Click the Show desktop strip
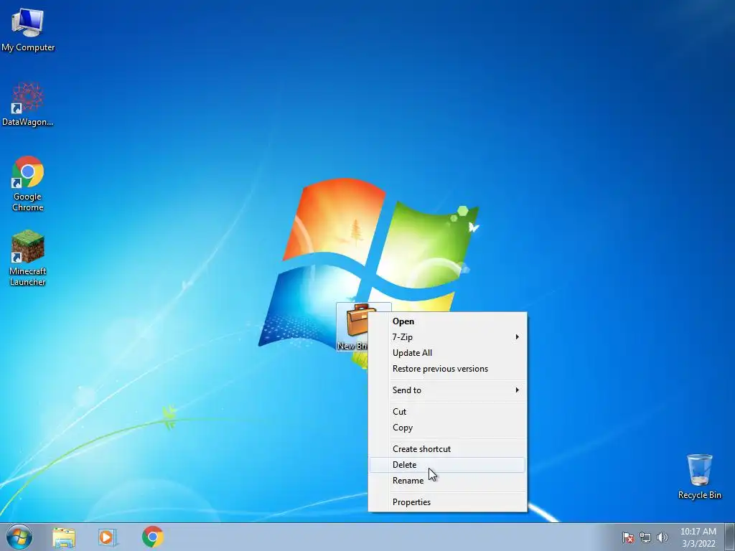This screenshot has height=551, width=735. tap(730, 537)
